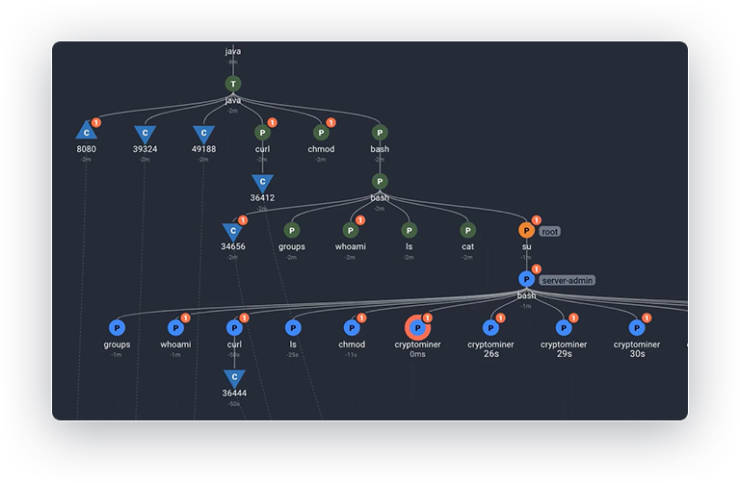Click the 34656 connection triangle node
This screenshot has width=740, height=483.
click(232, 231)
